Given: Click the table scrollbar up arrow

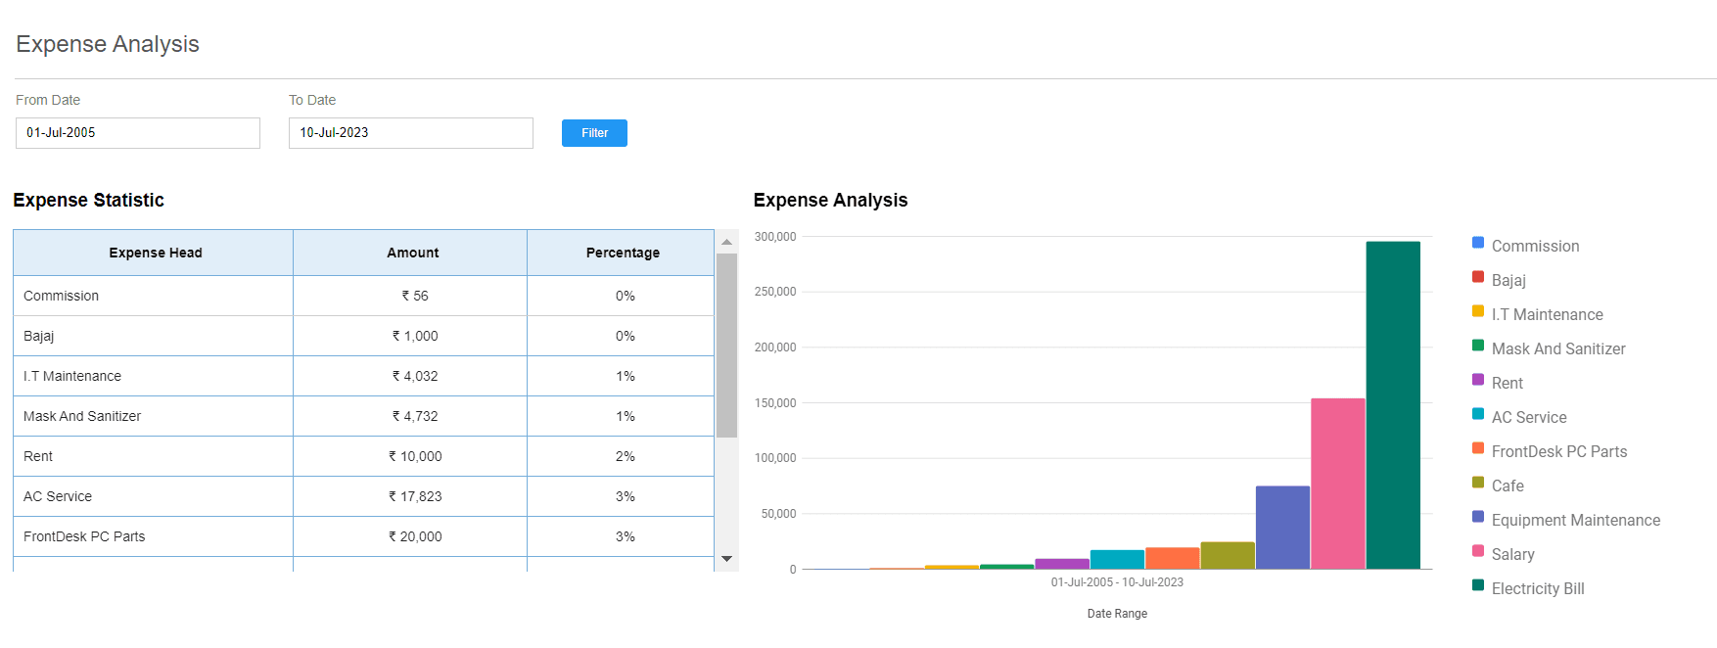Looking at the screenshot, I should (726, 242).
